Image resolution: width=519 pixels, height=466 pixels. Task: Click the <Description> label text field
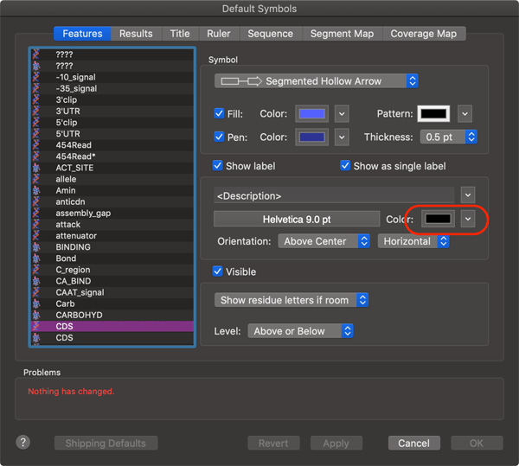tap(334, 195)
